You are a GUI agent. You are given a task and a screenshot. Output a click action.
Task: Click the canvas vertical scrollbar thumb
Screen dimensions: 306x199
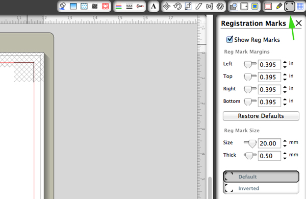210,188
